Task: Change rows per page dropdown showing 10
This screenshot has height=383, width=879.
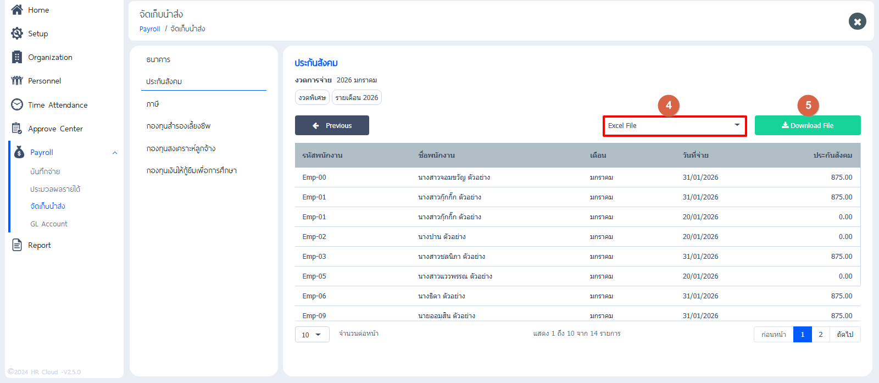Action: click(x=311, y=335)
